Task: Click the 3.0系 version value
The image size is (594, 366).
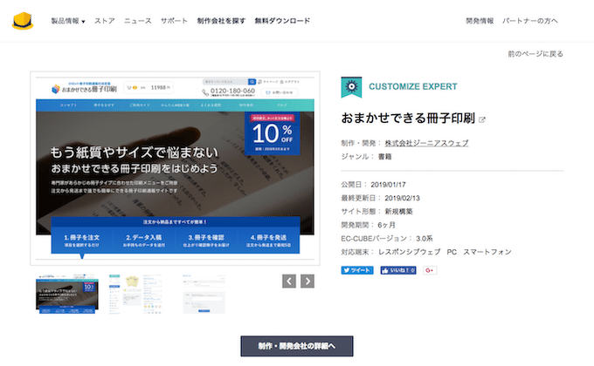Action: tap(425, 239)
